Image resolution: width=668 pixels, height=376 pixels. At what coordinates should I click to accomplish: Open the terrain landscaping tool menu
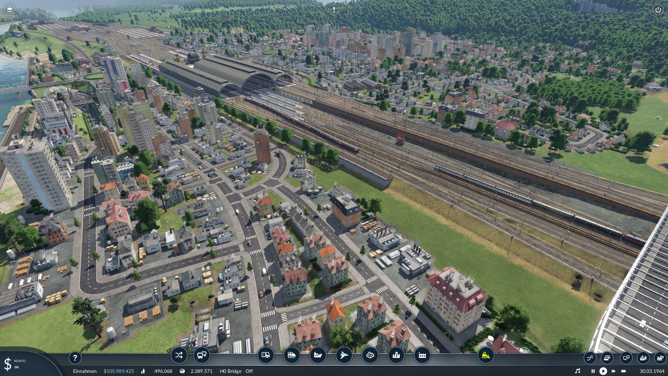(370, 355)
